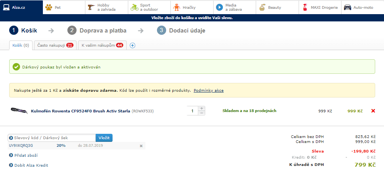Click the product code (ROWKF533)
This screenshot has width=384, height=177.
[142, 111]
